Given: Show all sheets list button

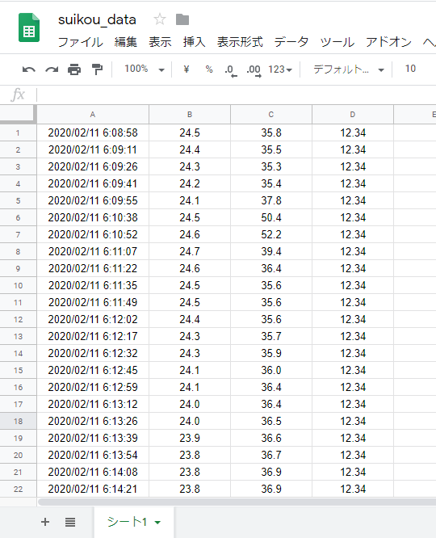Looking at the screenshot, I should coord(70,522).
